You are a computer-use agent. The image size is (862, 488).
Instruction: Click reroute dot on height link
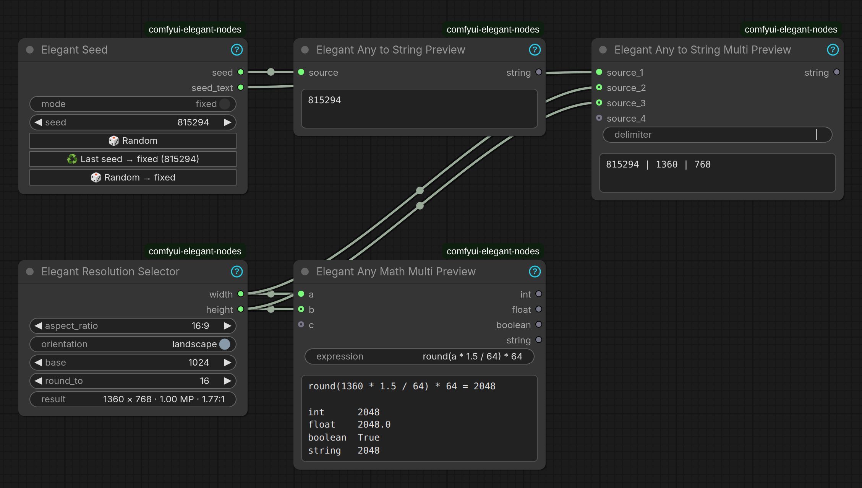pos(271,309)
